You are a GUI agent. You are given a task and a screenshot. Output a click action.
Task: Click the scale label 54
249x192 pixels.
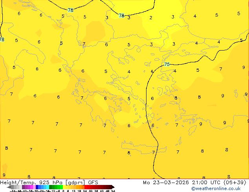pyautogui.click(x=113, y=191)
